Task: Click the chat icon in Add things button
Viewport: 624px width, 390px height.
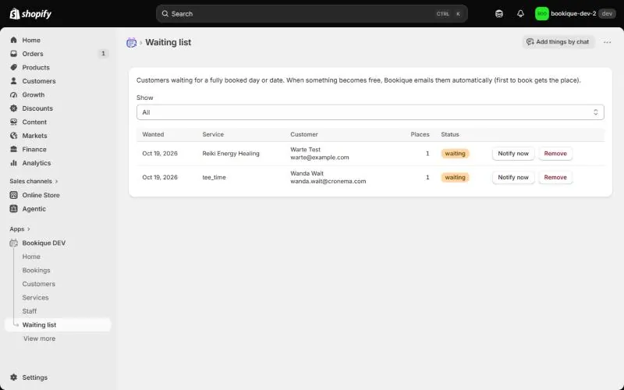Action: [530, 42]
